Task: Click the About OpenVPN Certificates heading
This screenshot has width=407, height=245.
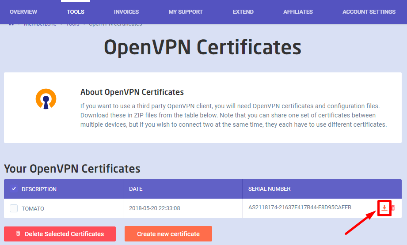Action: coord(132,92)
